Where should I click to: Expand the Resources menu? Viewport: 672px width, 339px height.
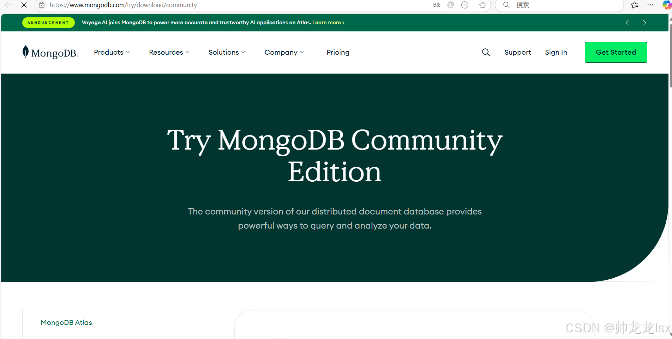click(x=169, y=52)
